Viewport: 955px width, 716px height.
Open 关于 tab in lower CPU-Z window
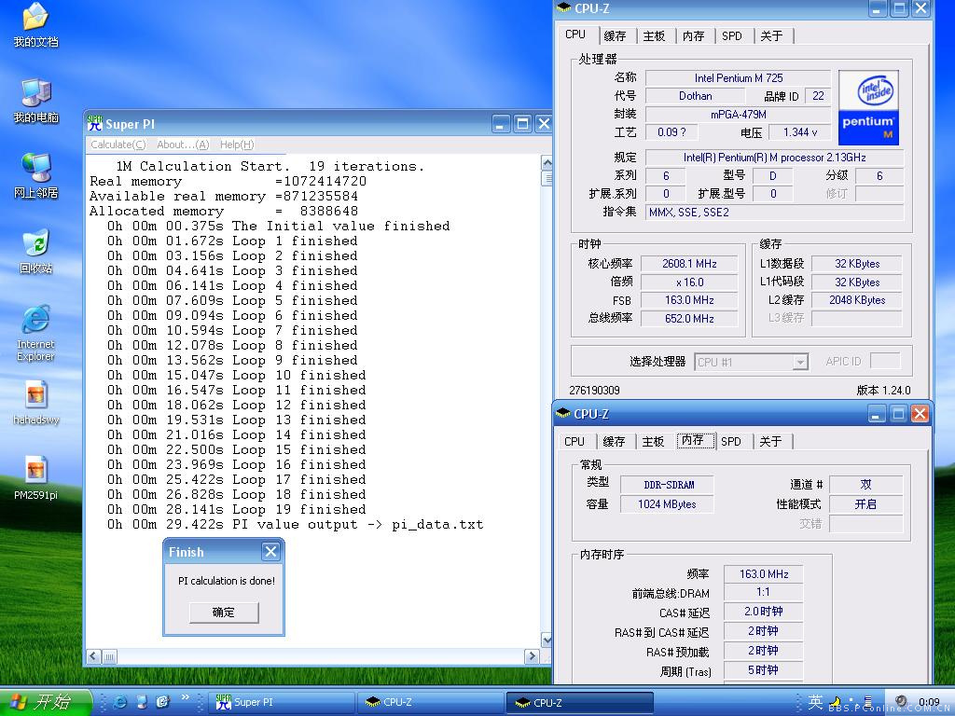(770, 441)
